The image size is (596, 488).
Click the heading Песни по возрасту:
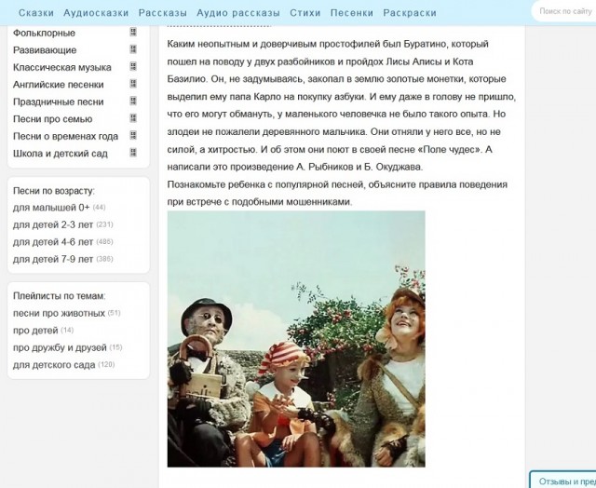point(54,191)
